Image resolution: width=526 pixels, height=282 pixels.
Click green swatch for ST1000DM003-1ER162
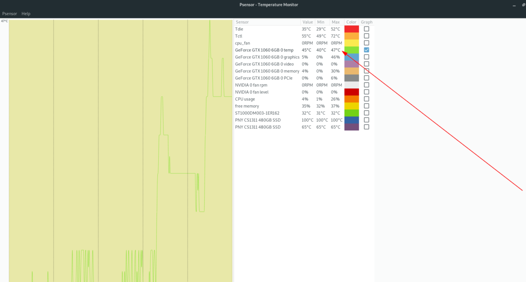coord(352,113)
